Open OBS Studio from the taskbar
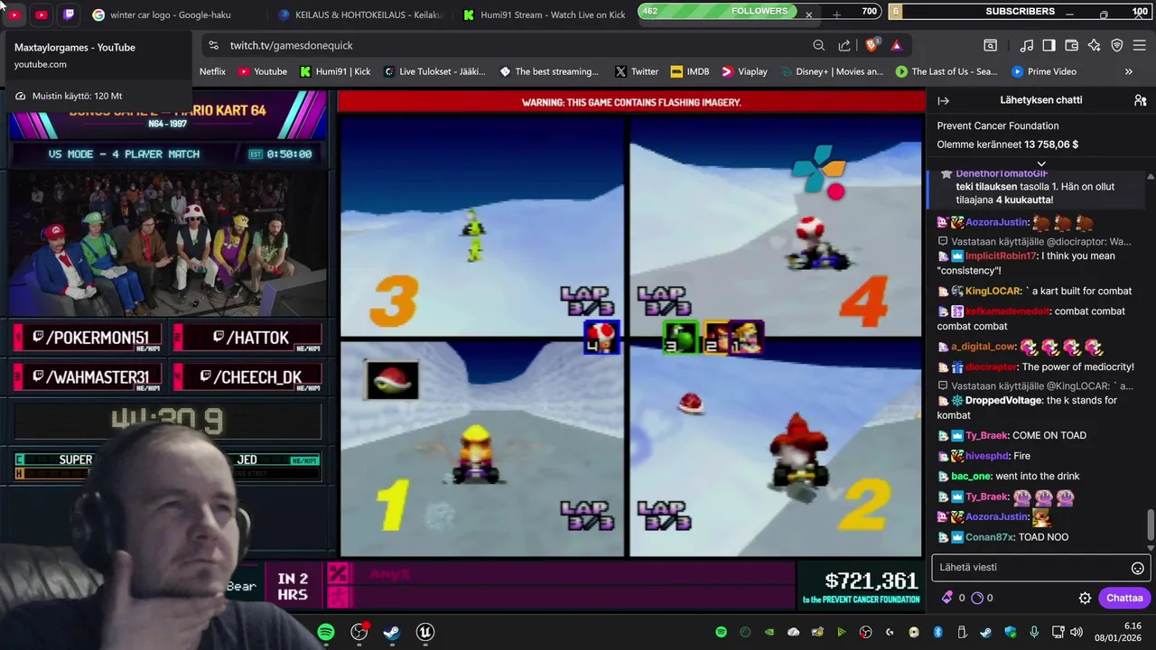This screenshot has height=650, width=1156. coord(359,632)
